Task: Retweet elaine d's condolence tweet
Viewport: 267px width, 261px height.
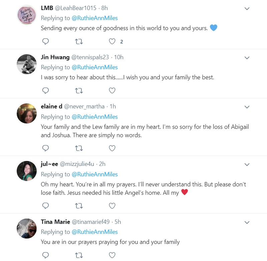Action: pyautogui.click(x=79, y=148)
